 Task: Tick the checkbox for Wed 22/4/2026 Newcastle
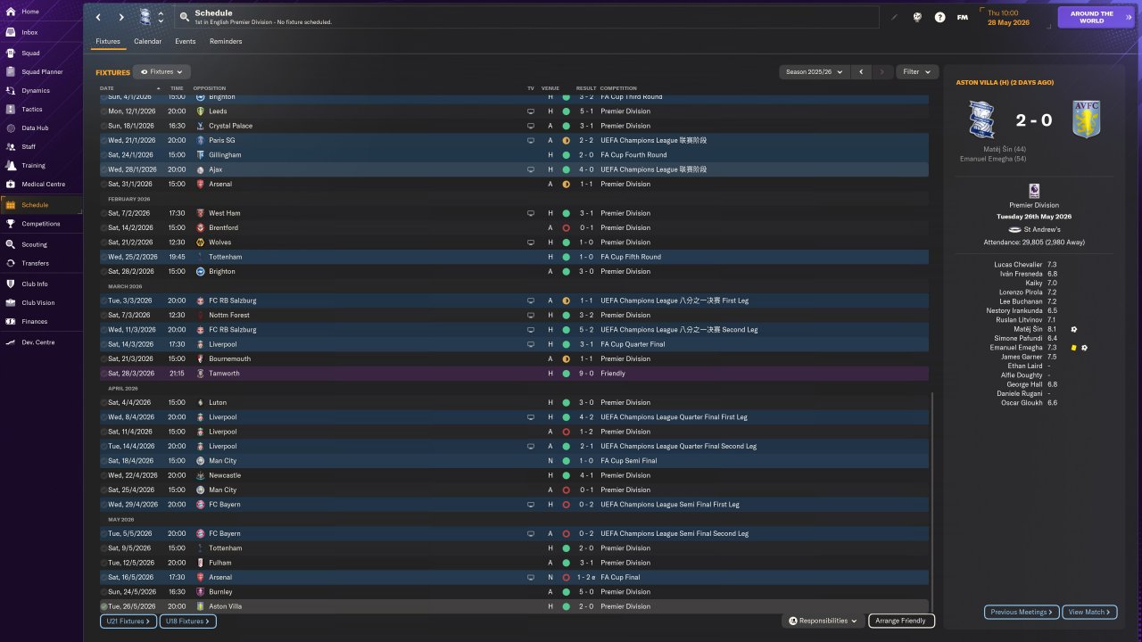coord(103,475)
